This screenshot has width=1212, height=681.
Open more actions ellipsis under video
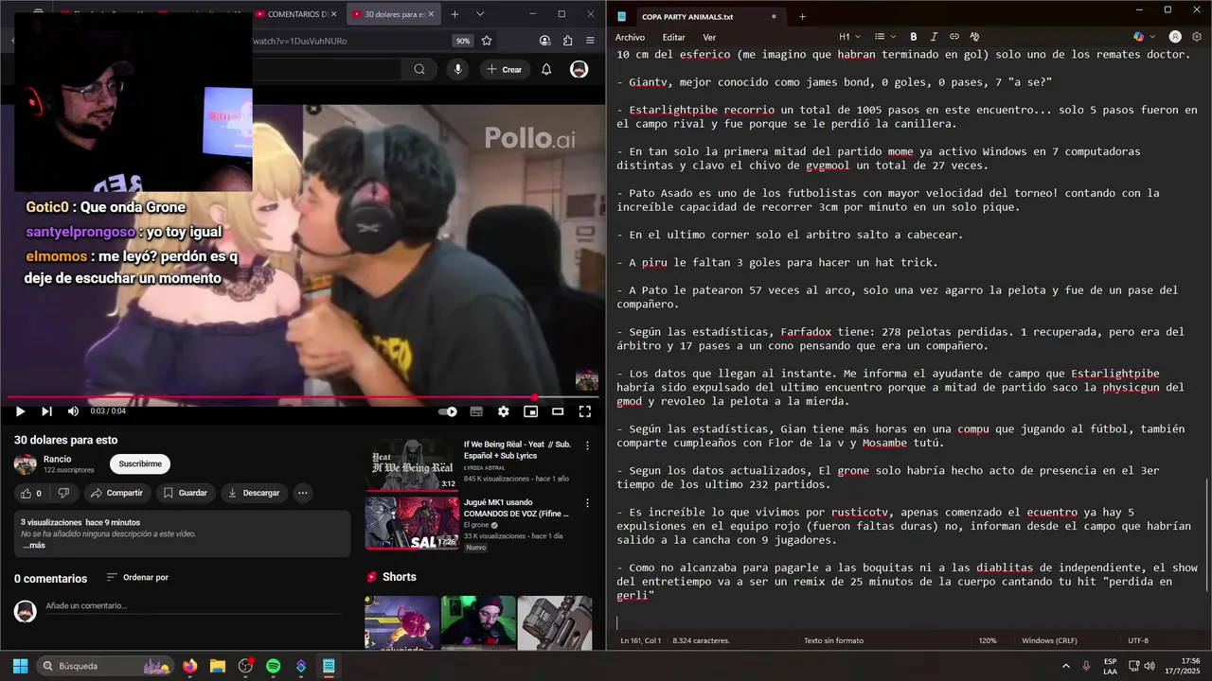303,493
